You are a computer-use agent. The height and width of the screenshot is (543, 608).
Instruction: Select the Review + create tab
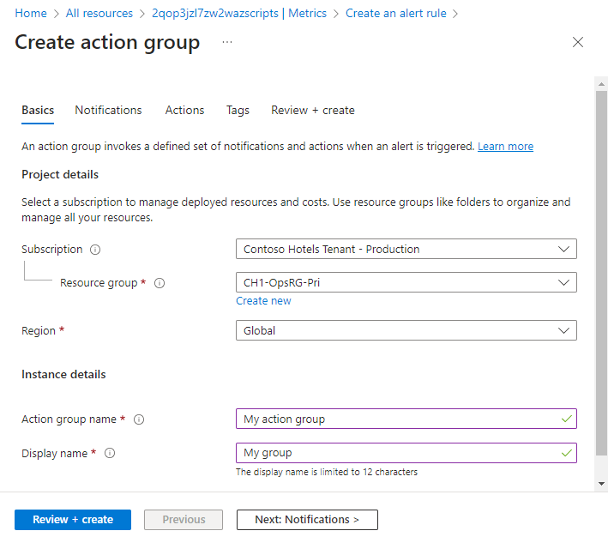coord(312,110)
